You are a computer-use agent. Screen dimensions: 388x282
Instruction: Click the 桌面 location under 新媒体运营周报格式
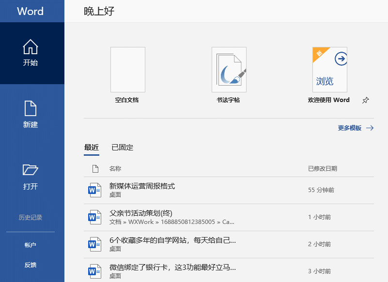click(x=115, y=195)
